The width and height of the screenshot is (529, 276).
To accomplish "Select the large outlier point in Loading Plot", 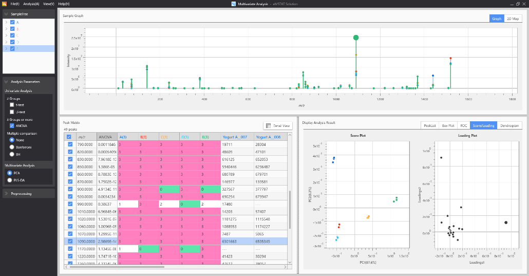I will pyautogui.click(x=506, y=223).
